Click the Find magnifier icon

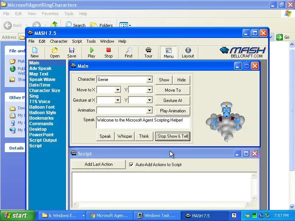pyautogui.click(x=128, y=53)
